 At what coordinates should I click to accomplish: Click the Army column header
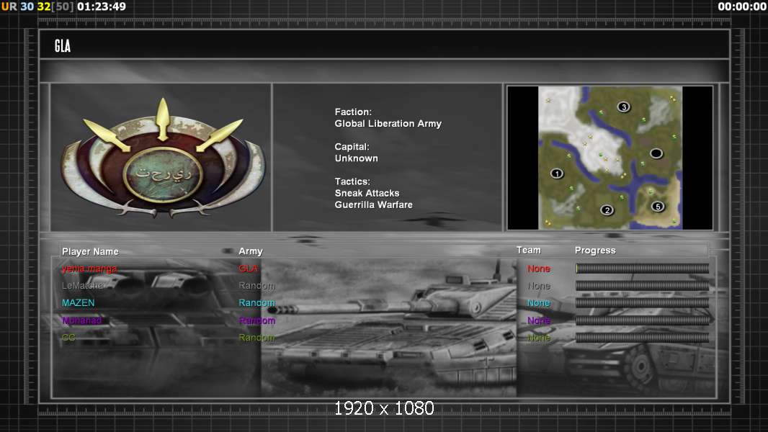(x=251, y=251)
